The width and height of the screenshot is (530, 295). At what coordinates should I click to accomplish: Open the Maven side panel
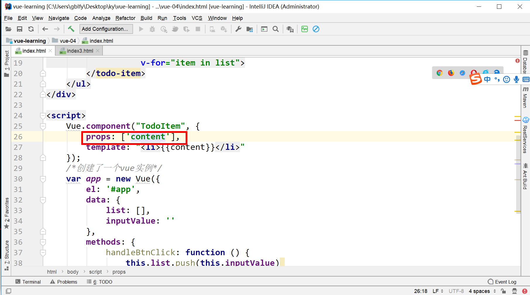(x=525, y=97)
